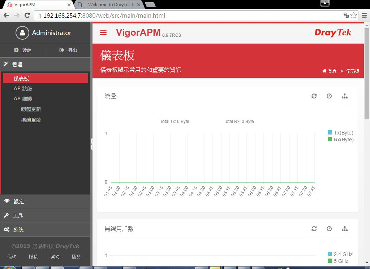This screenshot has height=269, width=370.
Task: Open 遠端重啟 remote reboot
Action: click(31, 120)
